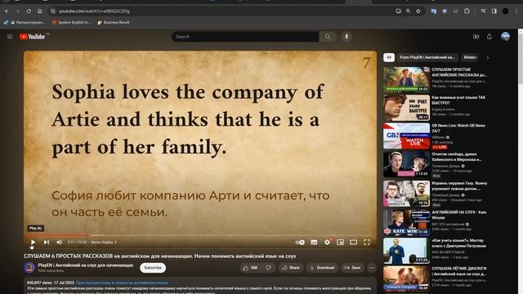This screenshot has width=523, height=294.
Task: Open the 'GB News Live: Watch GB News 24/7' title
Action: click(x=458, y=128)
